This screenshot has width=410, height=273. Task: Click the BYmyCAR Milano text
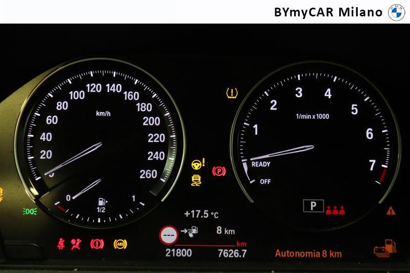(328, 12)
